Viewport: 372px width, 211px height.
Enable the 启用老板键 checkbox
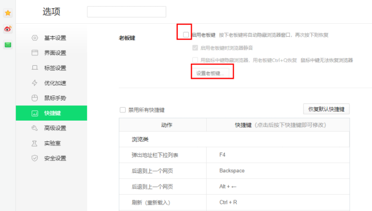pos(186,35)
